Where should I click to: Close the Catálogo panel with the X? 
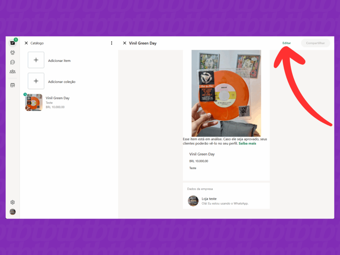[x=26, y=43]
